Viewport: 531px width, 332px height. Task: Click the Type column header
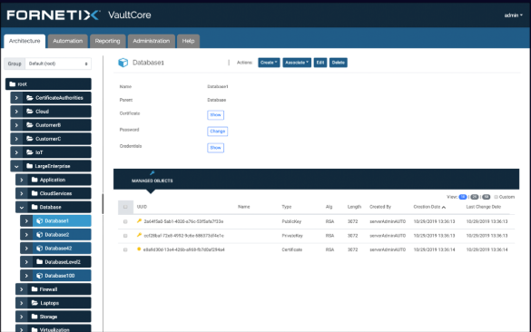tap(287, 207)
